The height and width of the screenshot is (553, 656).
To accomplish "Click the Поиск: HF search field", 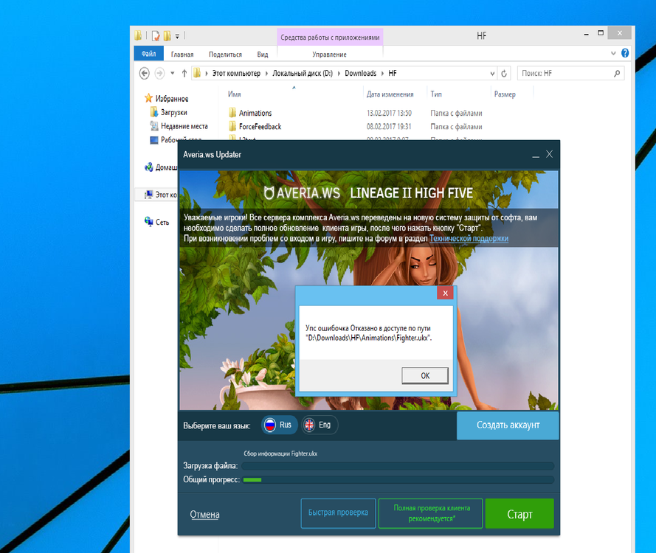I will tap(564, 74).
